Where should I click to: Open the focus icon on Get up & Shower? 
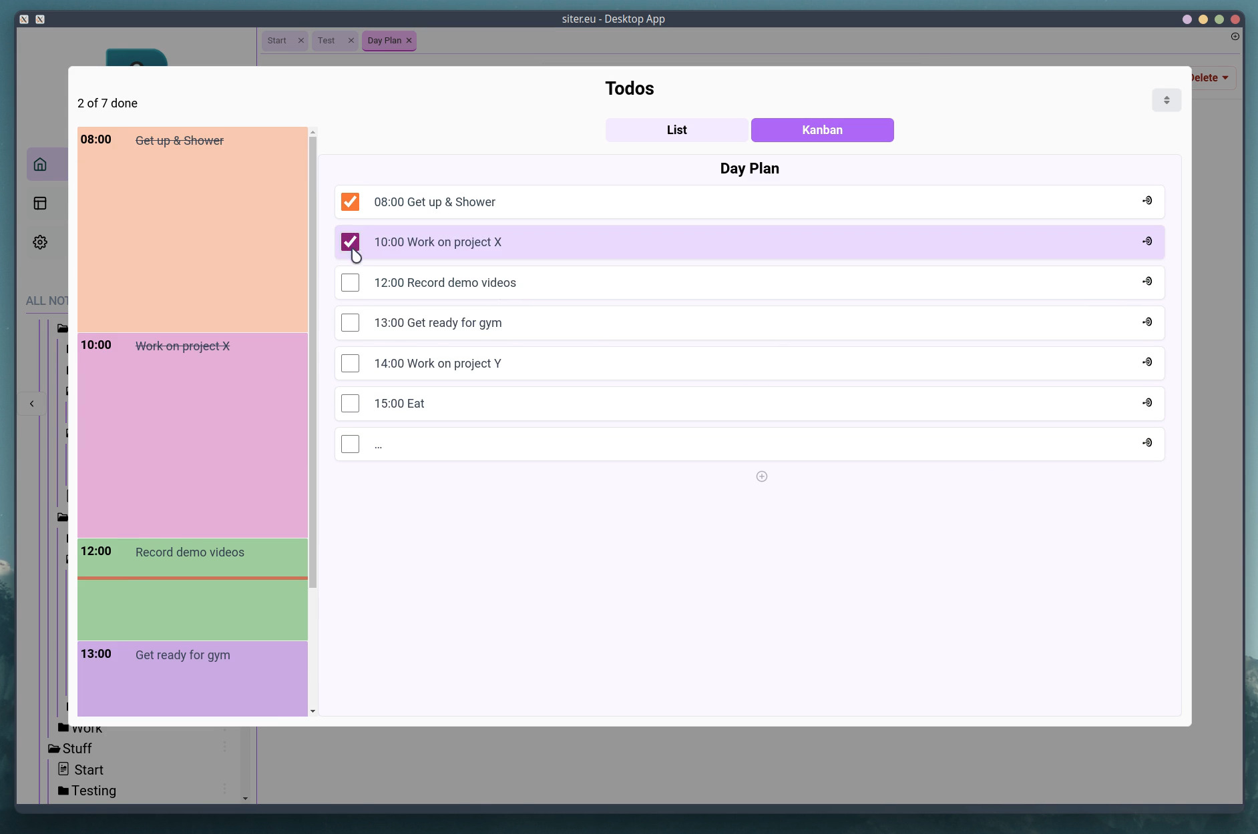coord(1148,201)
